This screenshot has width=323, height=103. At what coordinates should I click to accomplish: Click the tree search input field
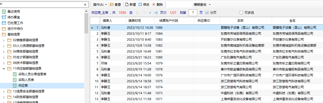[x=42, y=5]
